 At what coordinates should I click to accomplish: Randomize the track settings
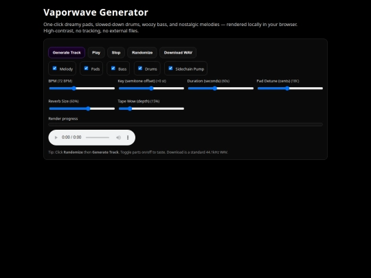click(x=142, y=52)
